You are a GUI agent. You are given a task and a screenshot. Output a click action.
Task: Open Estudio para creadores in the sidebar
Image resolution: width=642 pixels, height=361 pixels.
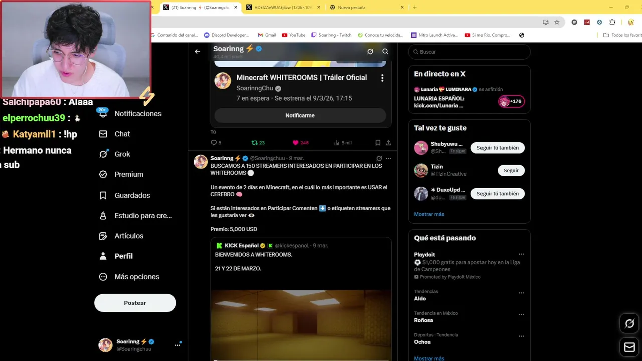(135, 216)
